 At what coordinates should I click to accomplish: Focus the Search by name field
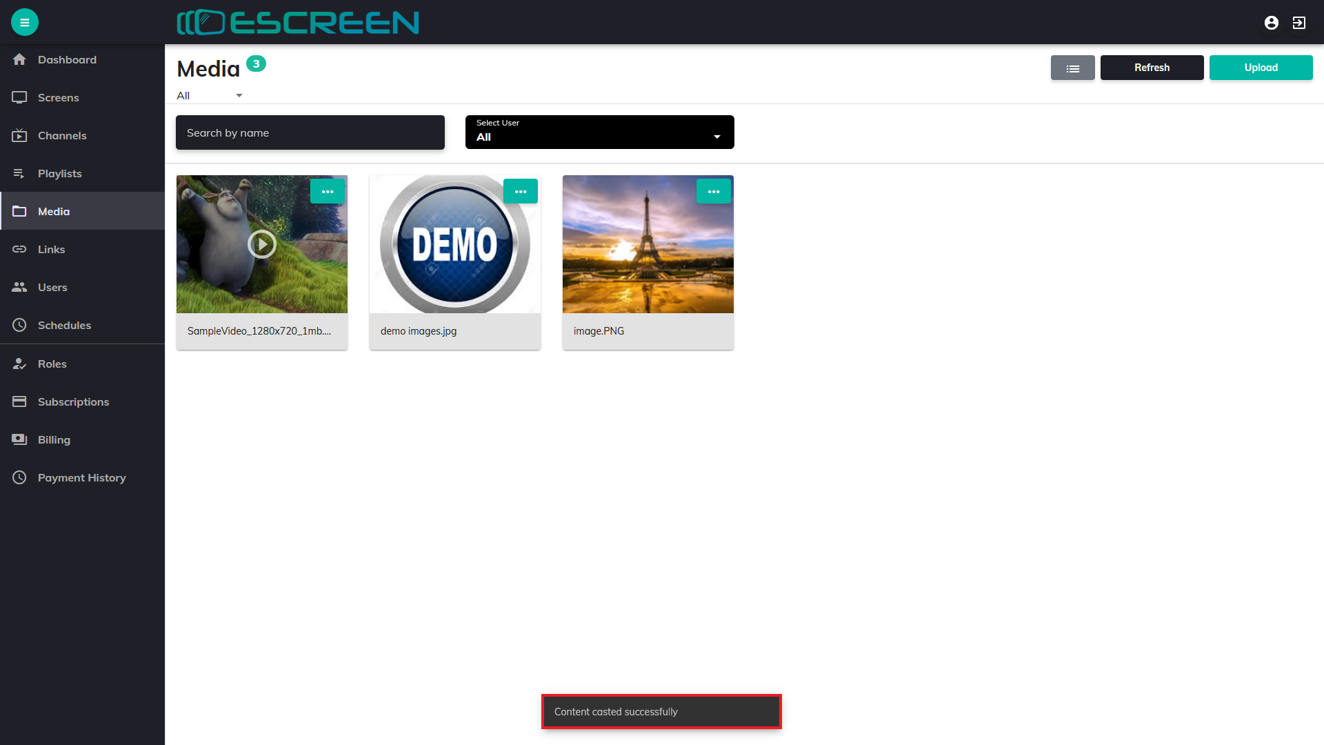point(310,132)
